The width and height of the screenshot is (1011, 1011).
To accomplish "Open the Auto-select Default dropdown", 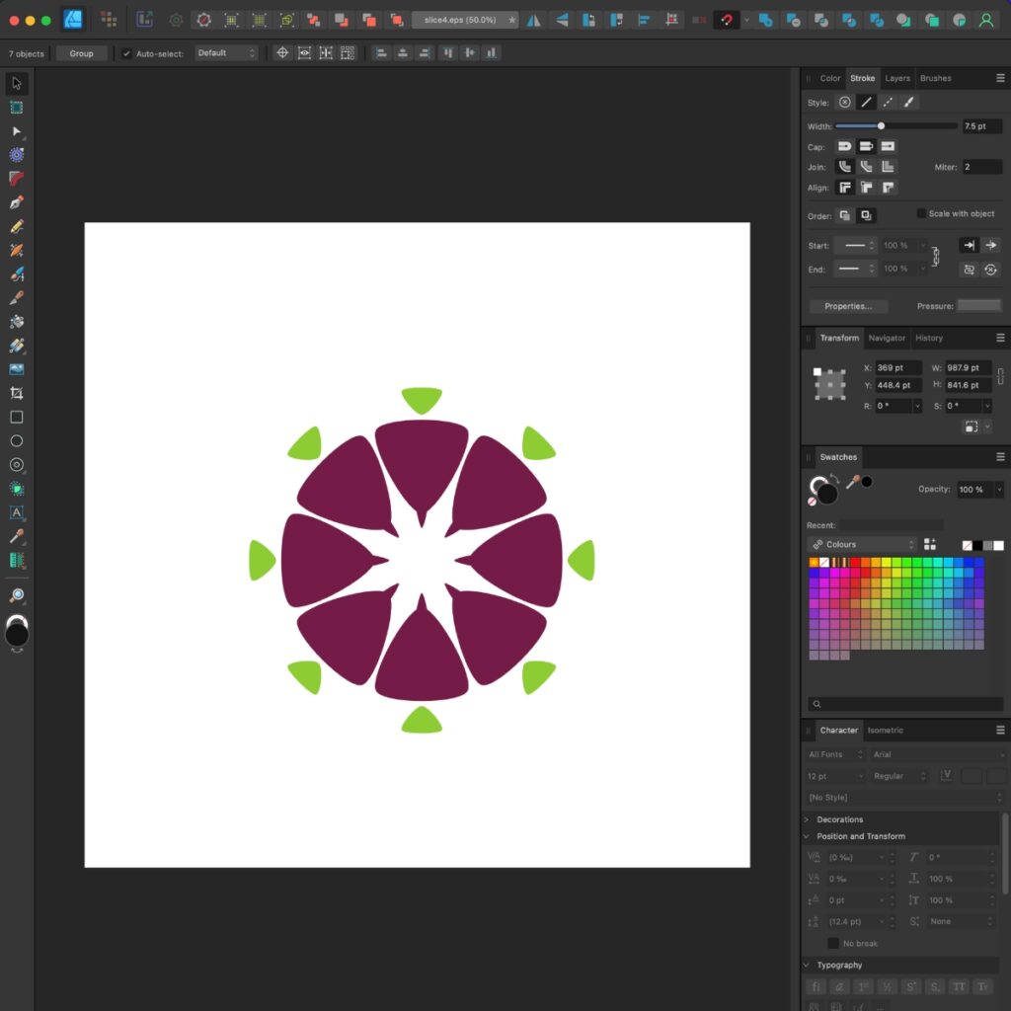I will click(226, 53).
